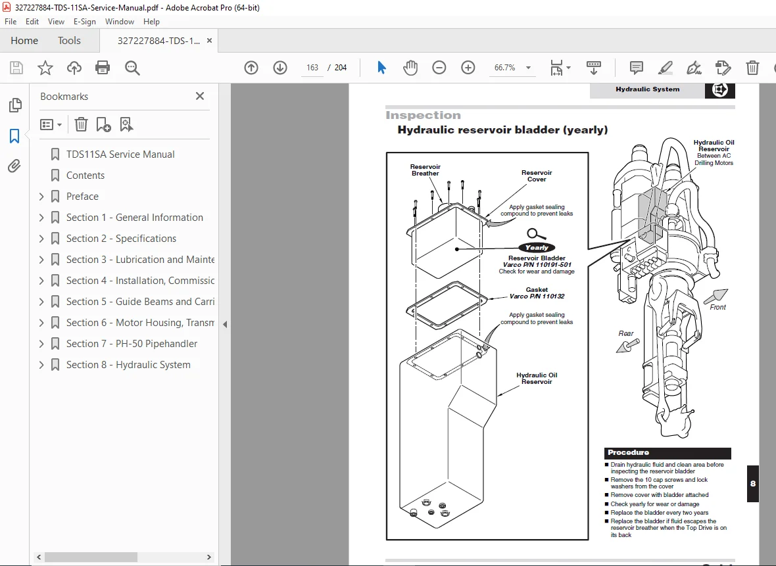Screen dimensions: 776x566
Task: Open the File menu
Action: click(11, 21)
